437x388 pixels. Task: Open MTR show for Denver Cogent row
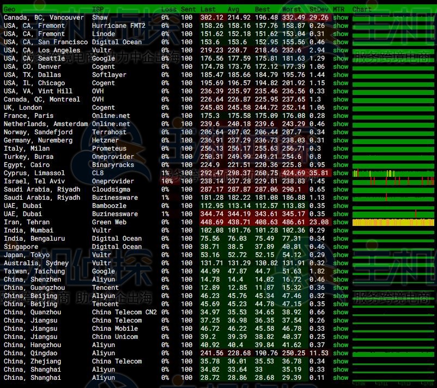[341, 67]
